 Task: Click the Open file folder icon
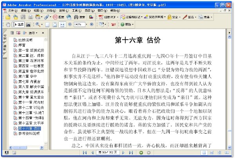[x=8, y=17]
